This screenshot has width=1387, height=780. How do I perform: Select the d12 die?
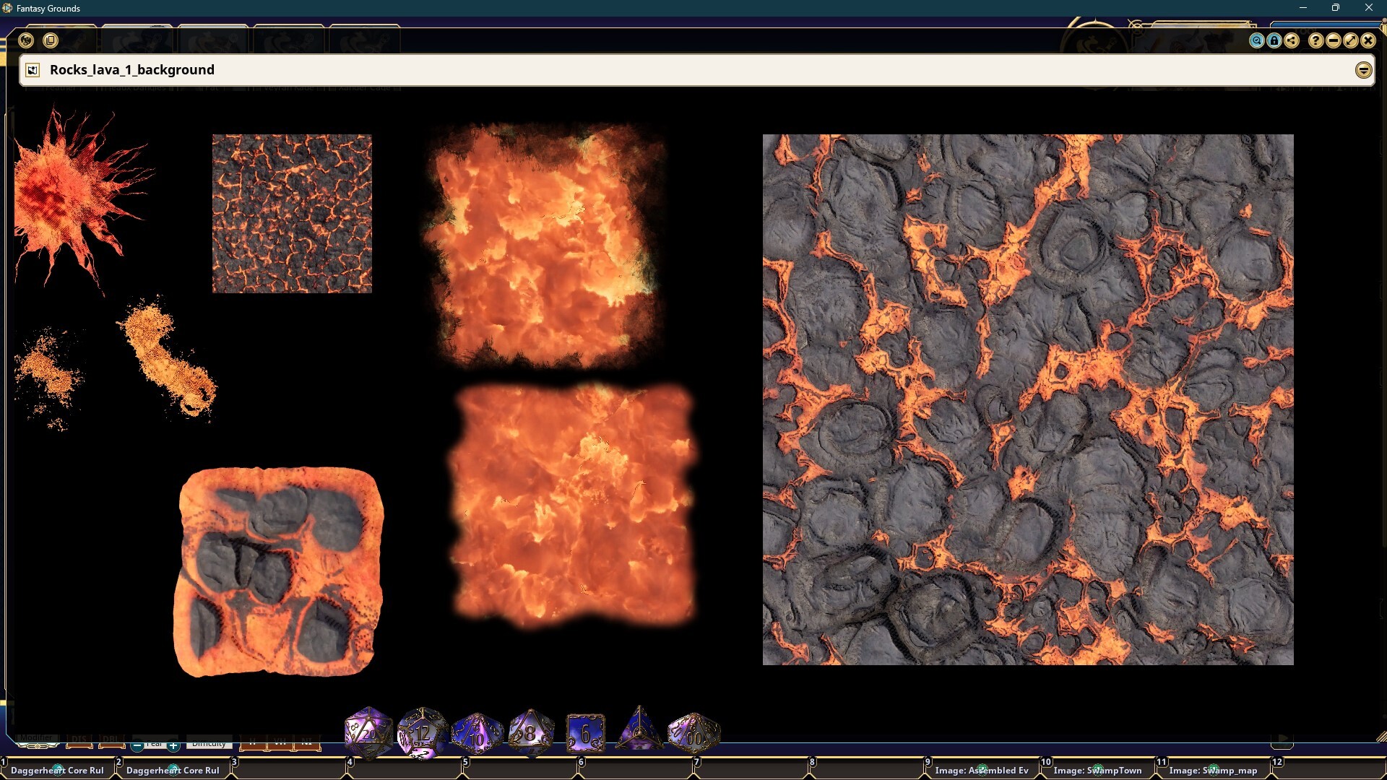pyautogui.click(x=423, y=732)
